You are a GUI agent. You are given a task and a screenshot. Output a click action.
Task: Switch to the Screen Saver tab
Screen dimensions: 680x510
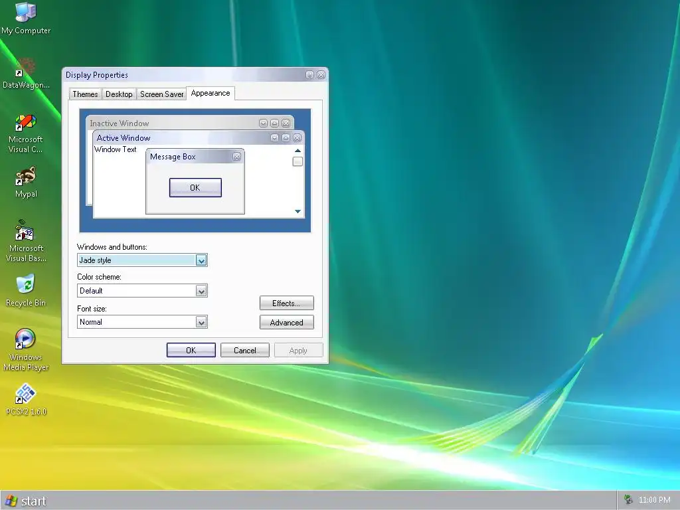162,94
